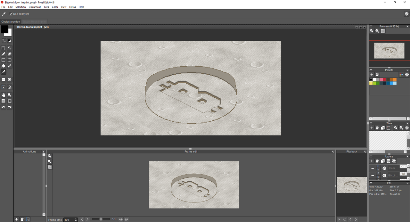Undock the Frame edit panel
The image size is (410, 222).
pyautogui.click(x=333, y=152)
